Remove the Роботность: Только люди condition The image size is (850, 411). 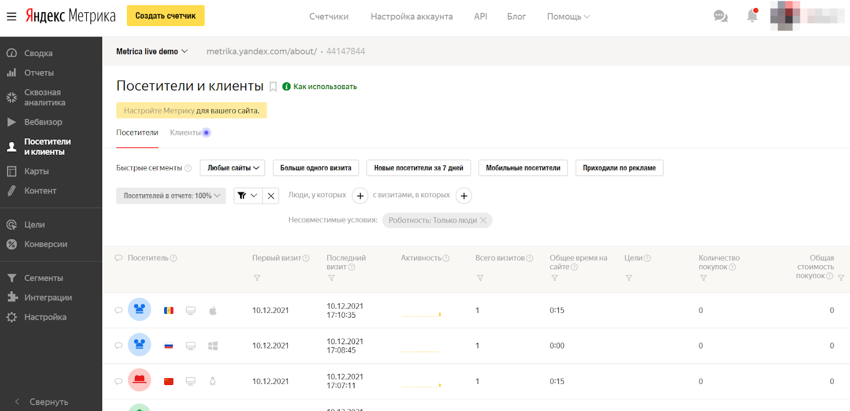(x=483, y=221)
